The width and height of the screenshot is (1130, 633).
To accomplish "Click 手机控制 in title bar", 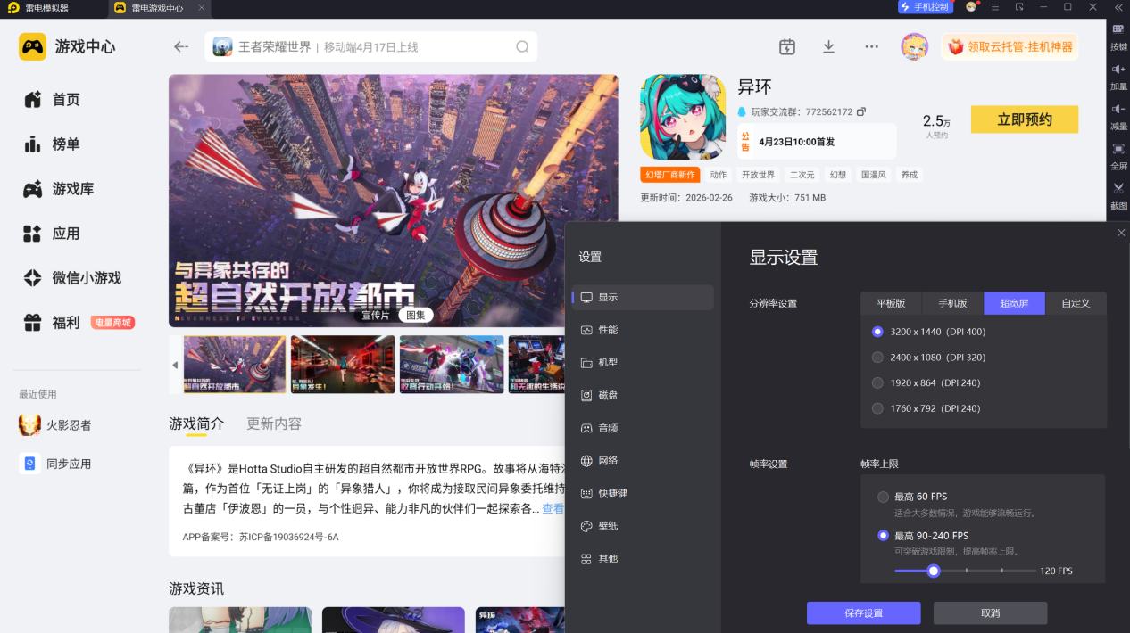I will coord(925,7).
